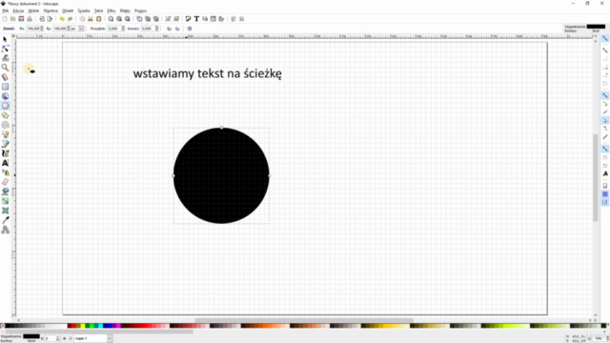Click the cyan palette swatch
Screen dimensions: 610x343
[101, 326]
